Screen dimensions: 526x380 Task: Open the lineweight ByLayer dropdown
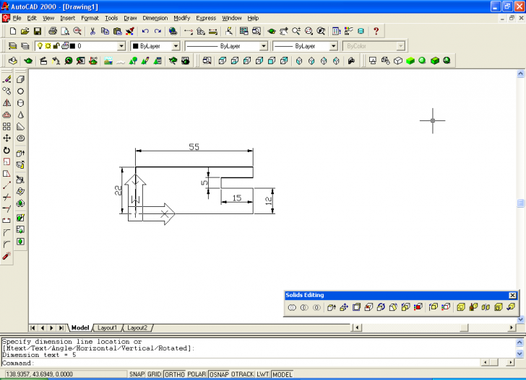pyautogui.click(x=333, y=46)
